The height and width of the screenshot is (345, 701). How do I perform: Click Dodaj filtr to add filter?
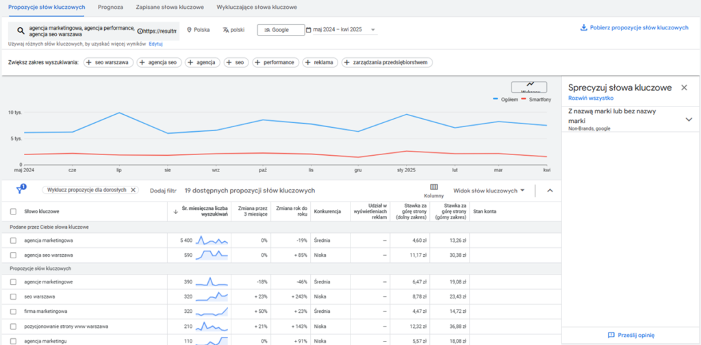pyautogui.click(x=163, y=191)
